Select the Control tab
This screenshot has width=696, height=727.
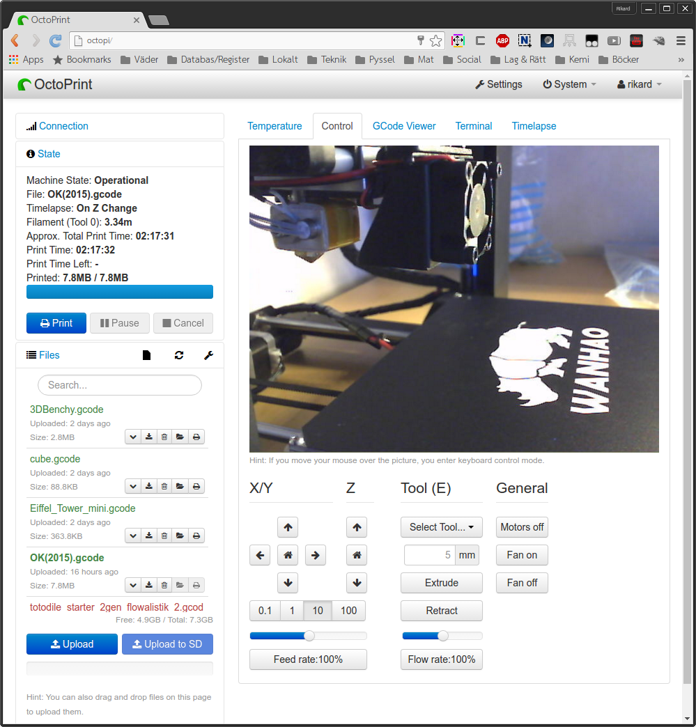[337, 126]
